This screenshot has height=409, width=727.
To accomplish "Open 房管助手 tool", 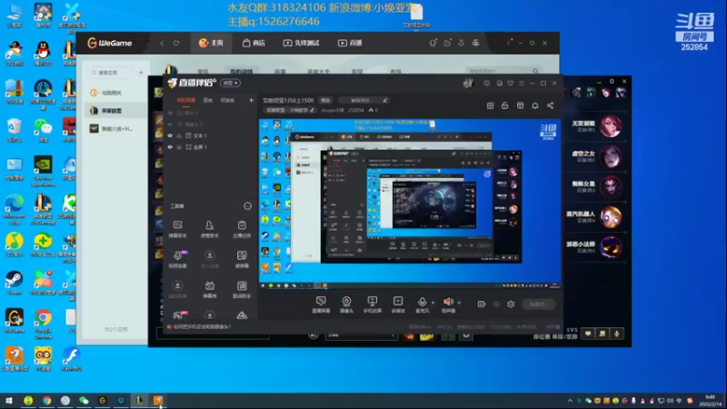I will point(210,229).
